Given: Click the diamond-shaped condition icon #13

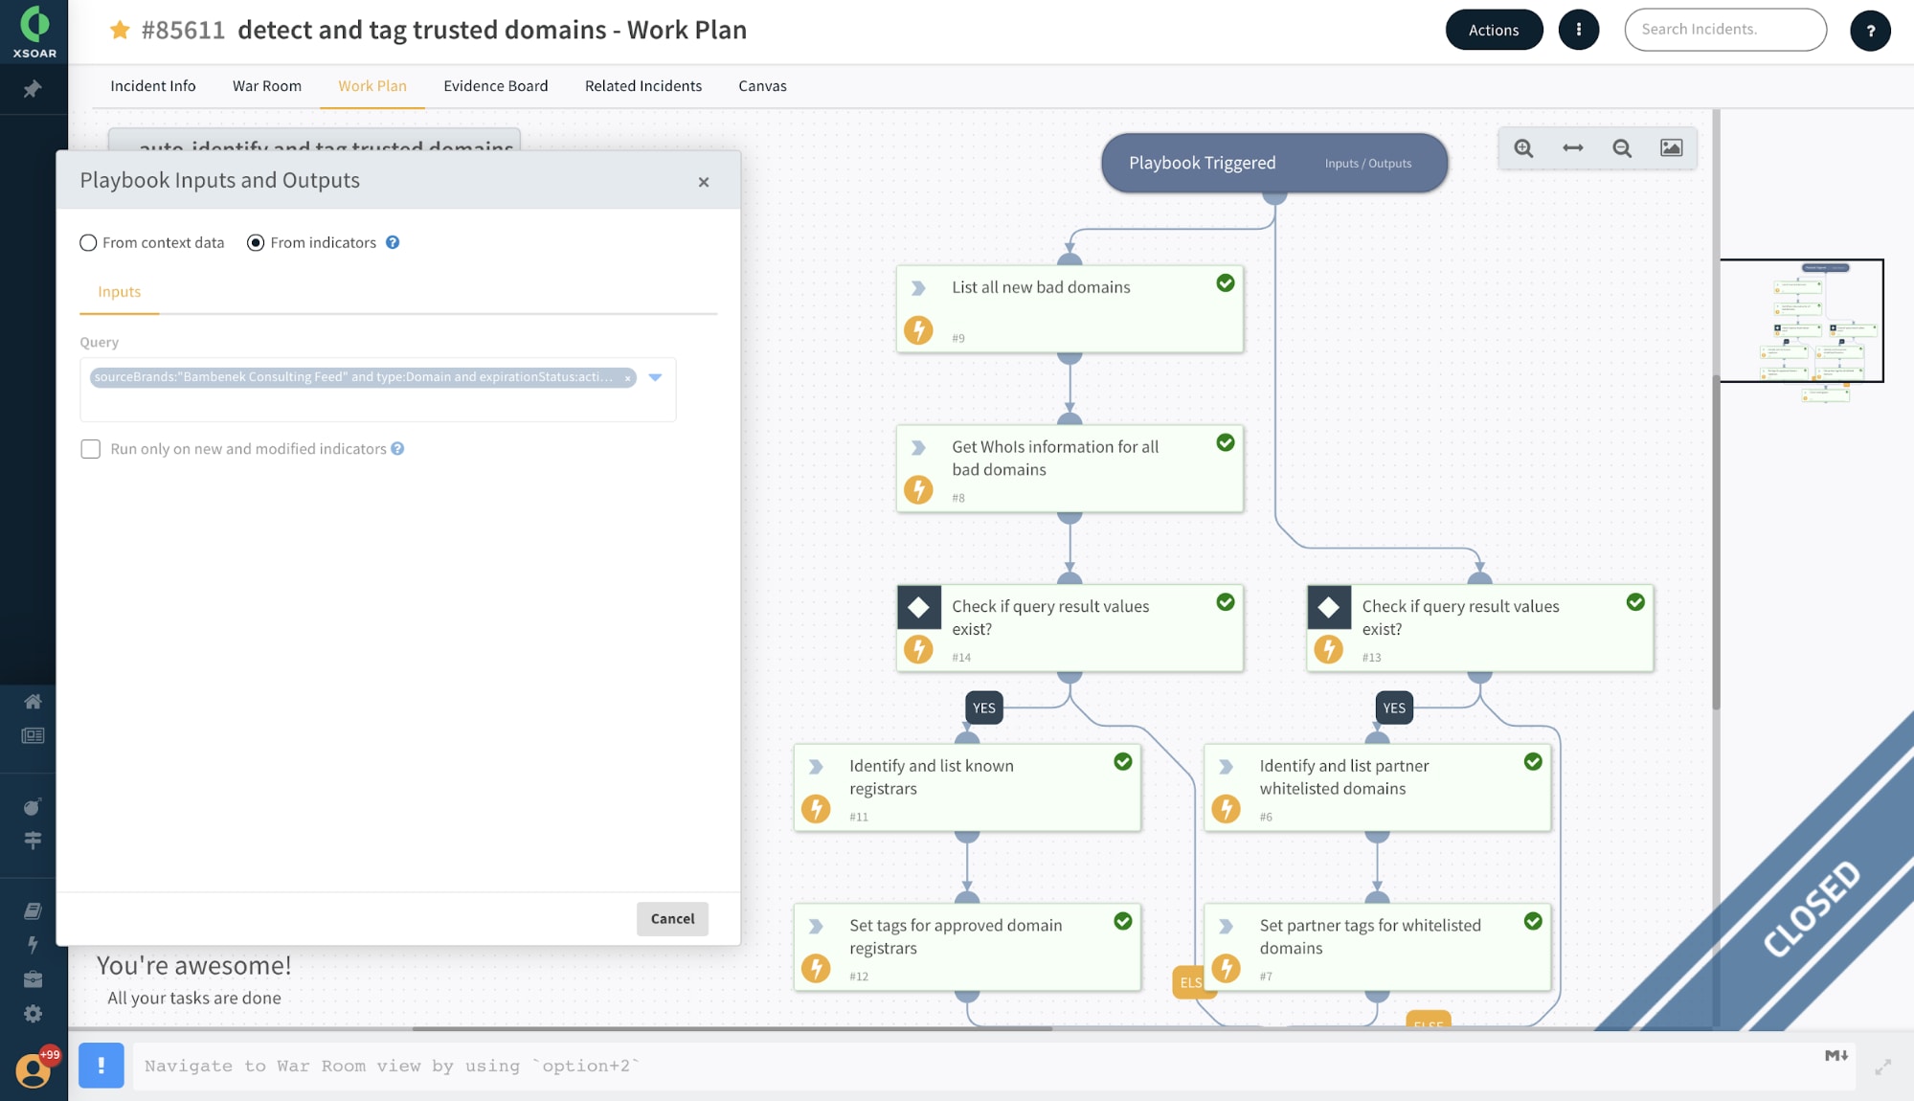Looking at the screenshot, I should [1330, 608].
